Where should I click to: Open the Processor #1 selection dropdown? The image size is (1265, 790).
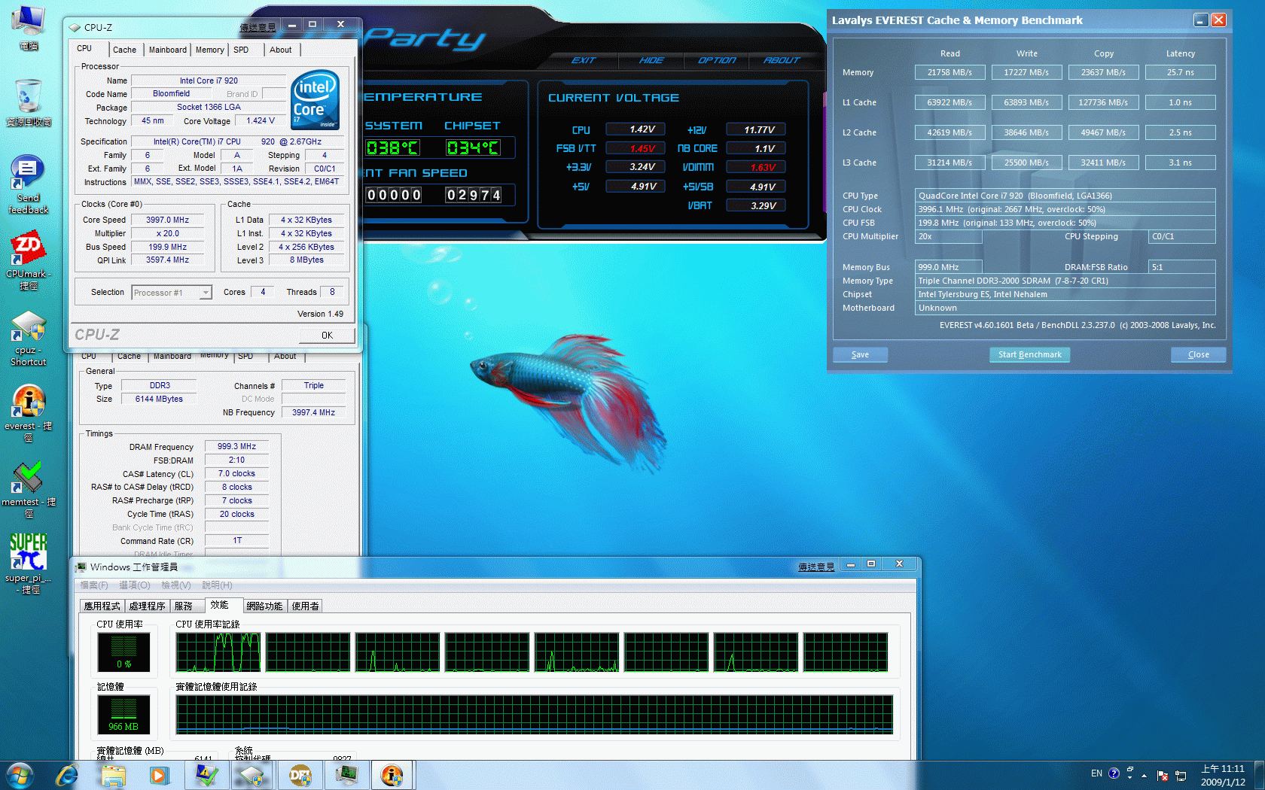[x=172, y=293]
